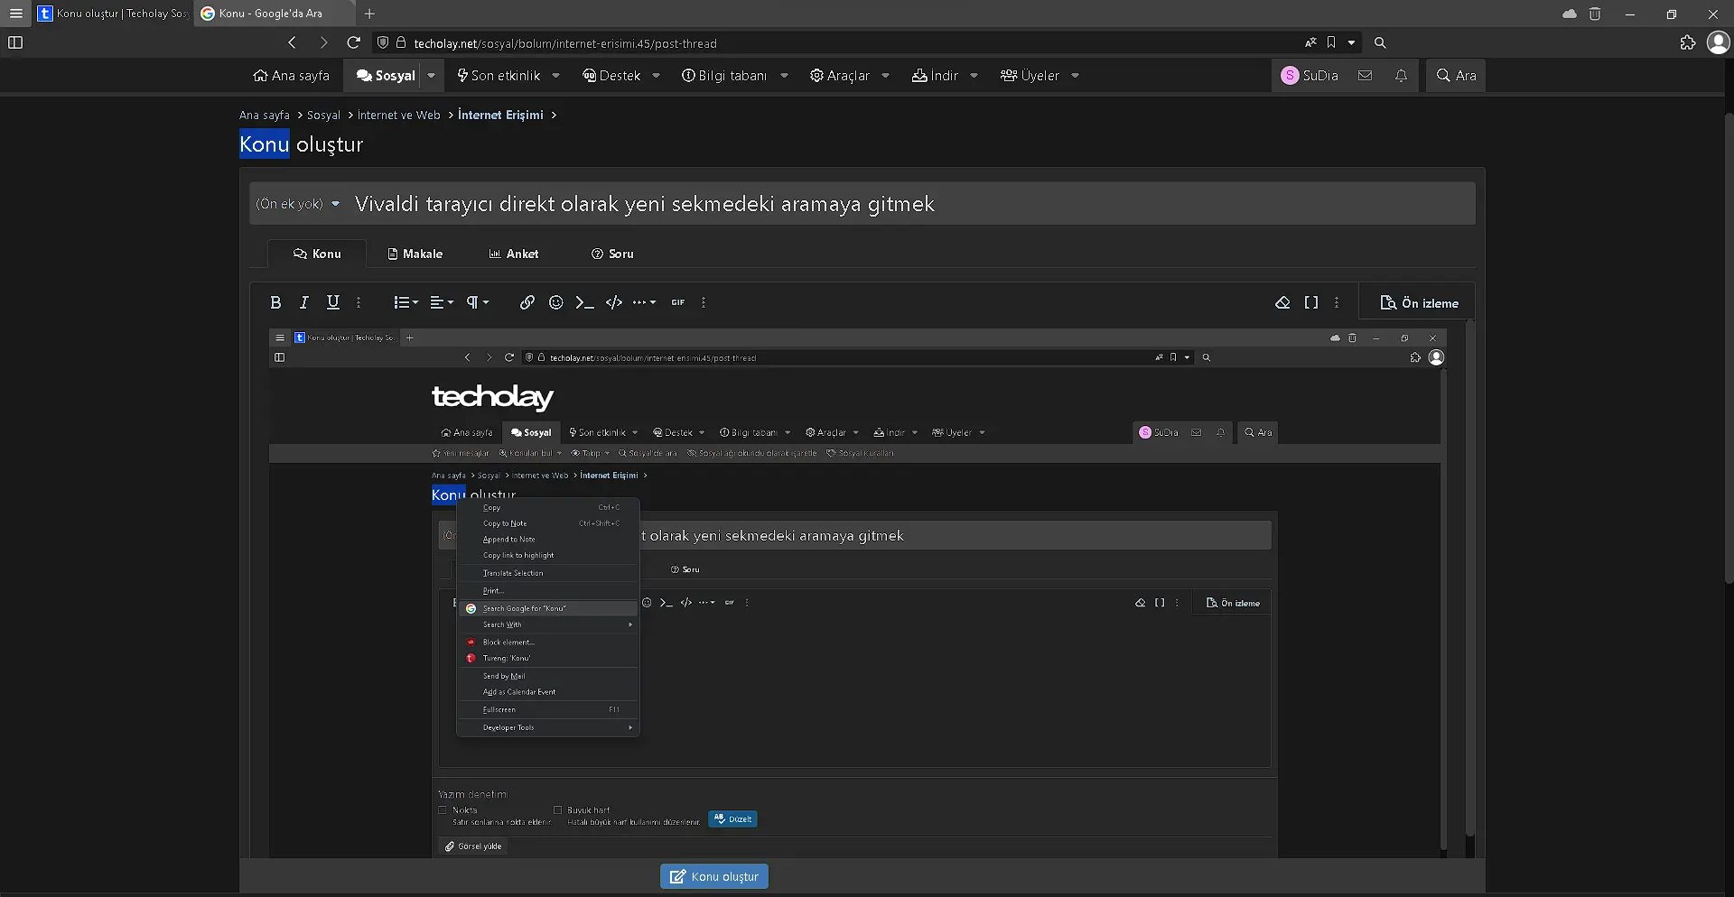
Task: Follow the İnternet ve Web breadcrumb link
Action: pyautogui.click(x=398, y=115)
